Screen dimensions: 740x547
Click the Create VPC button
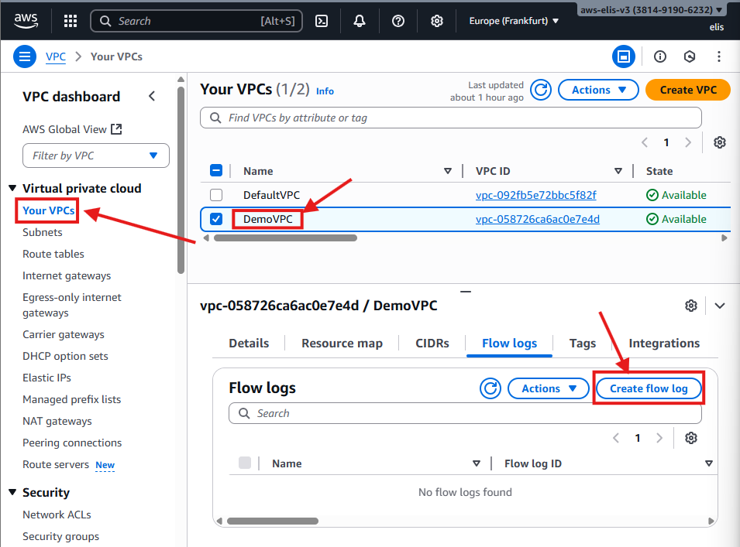click(x=687, y=90)
